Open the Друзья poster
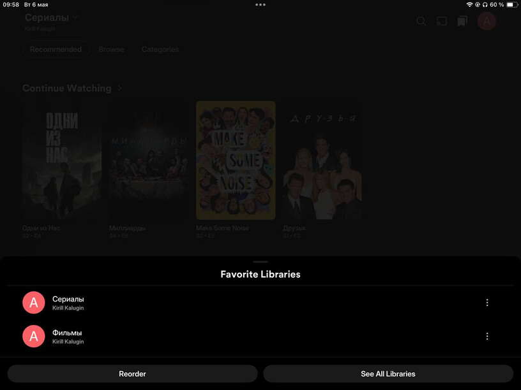The height and width of the screenshot is (390, 521). point(322,161)
